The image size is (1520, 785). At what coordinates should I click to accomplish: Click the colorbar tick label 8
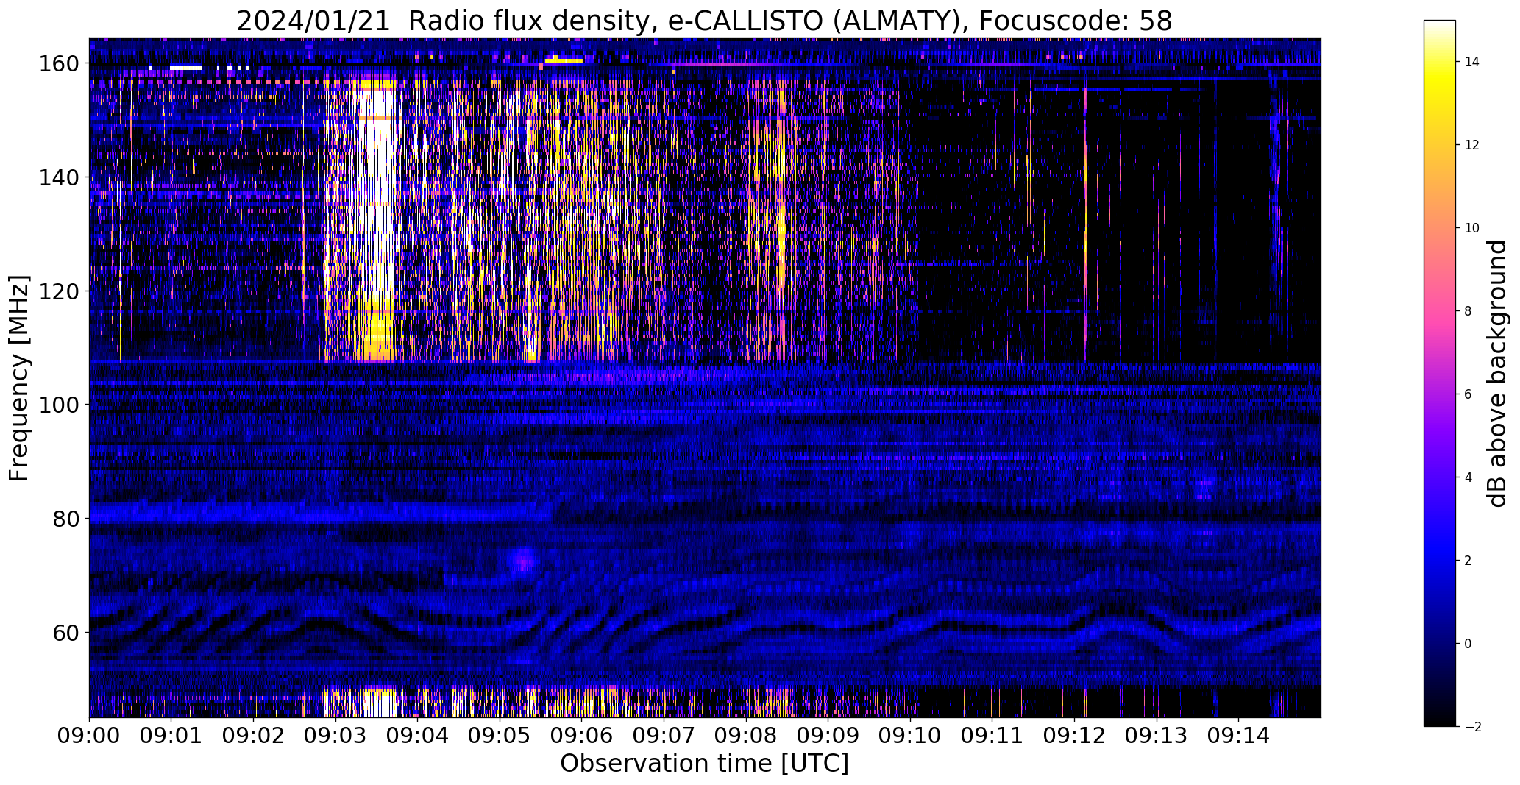[1468, 311]
